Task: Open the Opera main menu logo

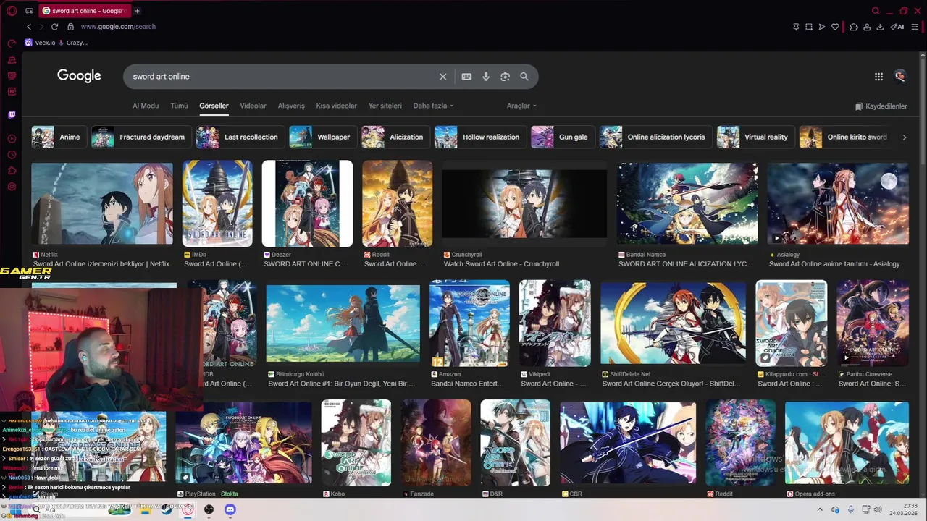Action: point(12,11)
